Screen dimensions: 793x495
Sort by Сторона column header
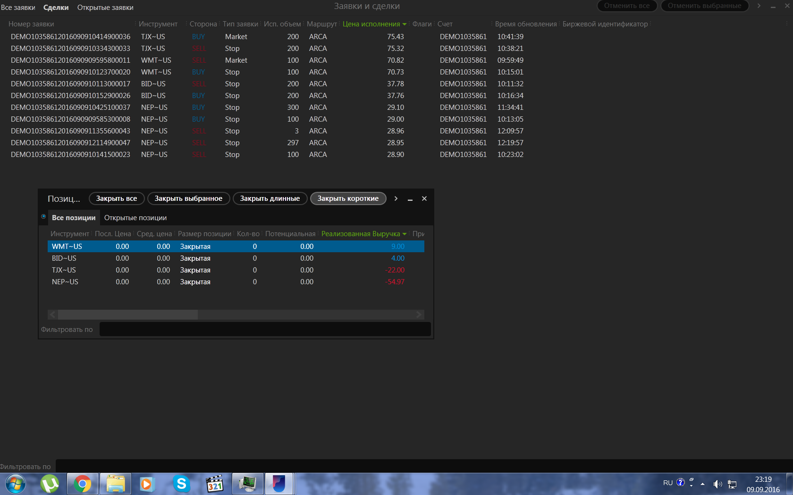(203, 24)
